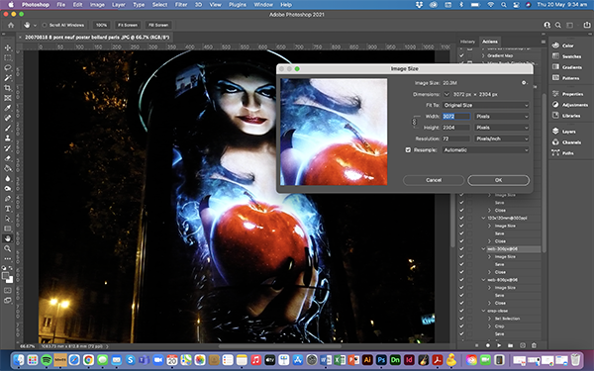
Task: Open the Layer menu
Action: 119,5
